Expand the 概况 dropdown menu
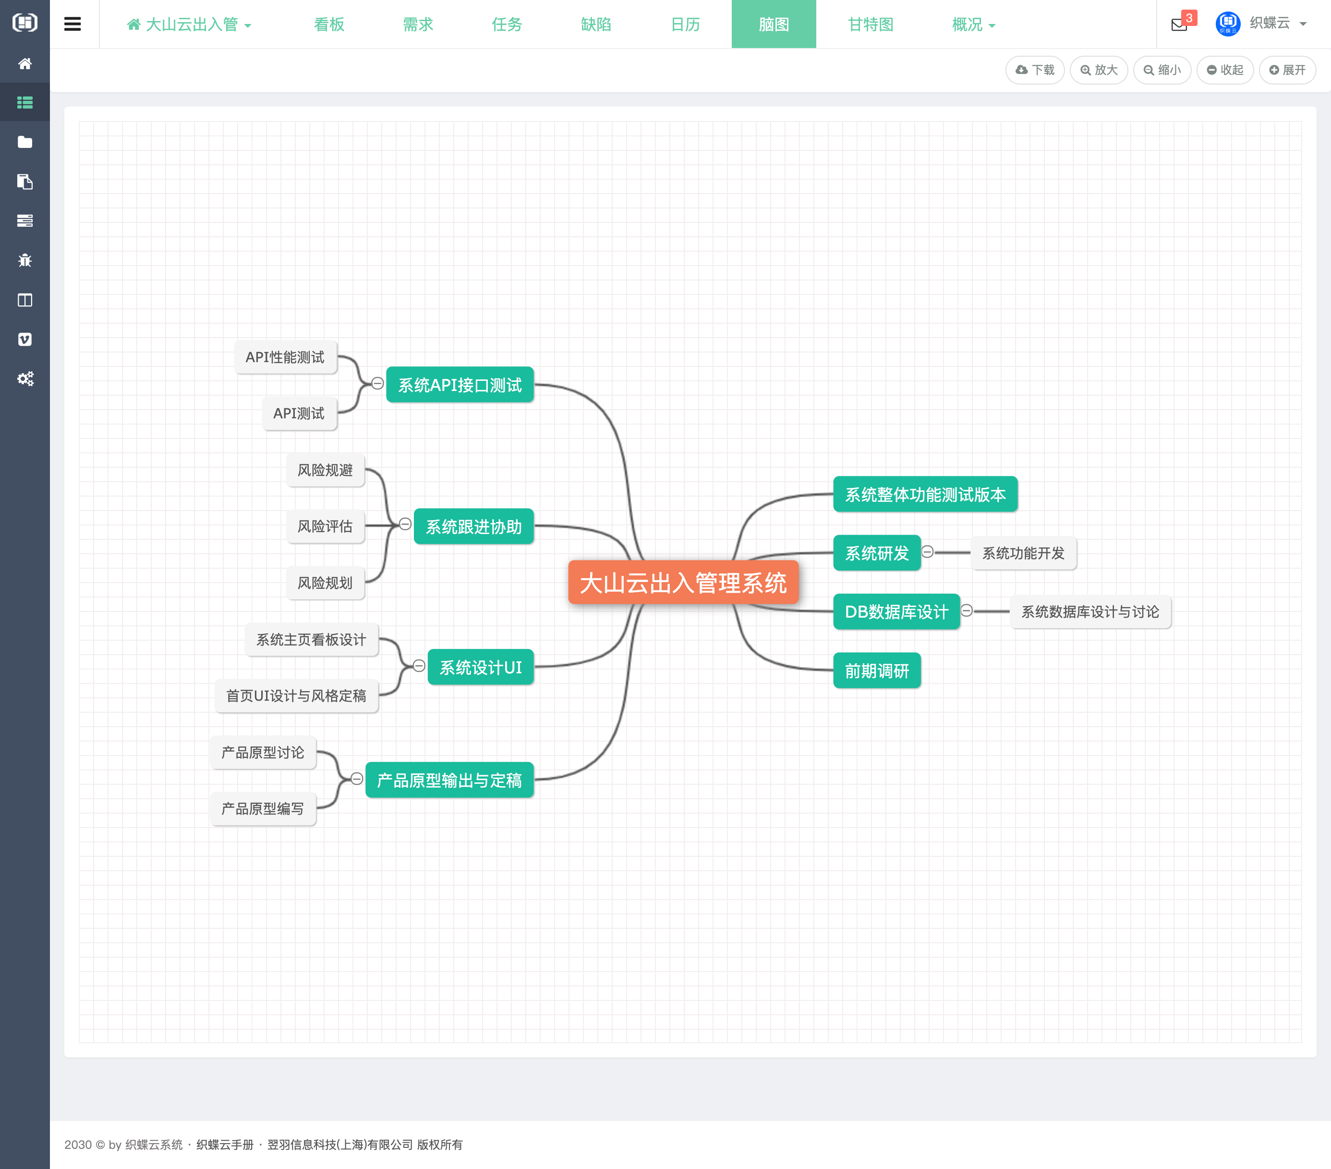Image resolution: width=1331 pixels, height=1169 pixels. pos(973,25)
